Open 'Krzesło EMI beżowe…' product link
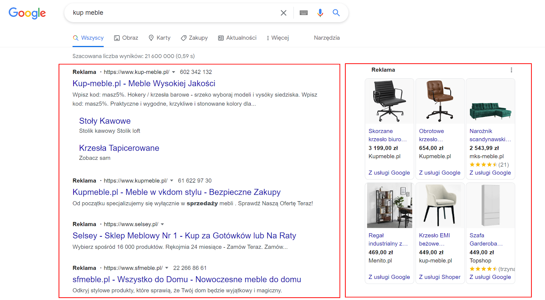Image resolution: width=545 pixels, height=300 pixels. 435,239
